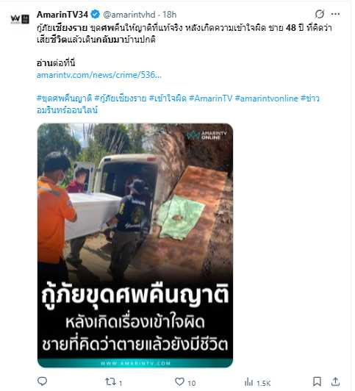Click the 18h timestamp link
Viewport: 355px width, 391px height.
[x=170, y=15]
